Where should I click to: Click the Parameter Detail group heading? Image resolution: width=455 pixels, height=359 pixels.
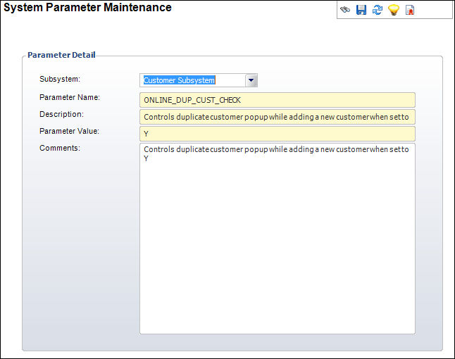point(61,55)
